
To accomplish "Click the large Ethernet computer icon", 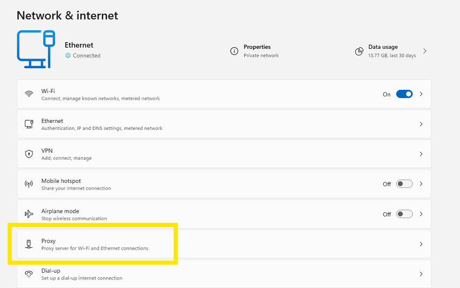I will pyautogui.click(x=36, y=49).
